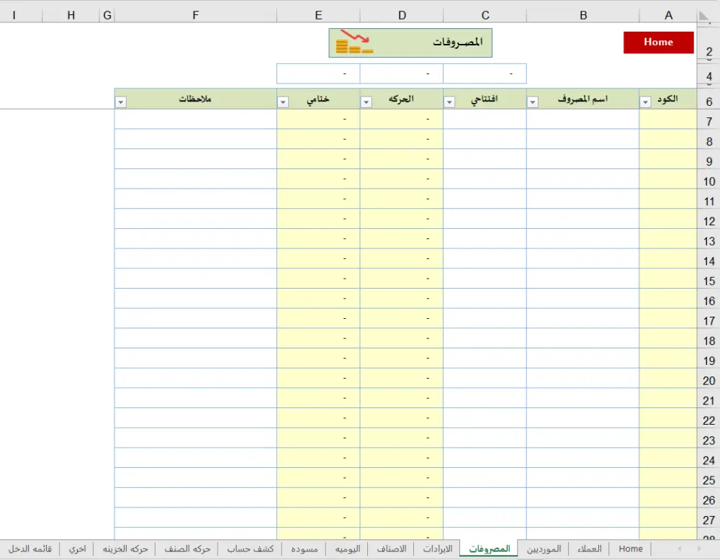Select column D header

coord(402,15)
